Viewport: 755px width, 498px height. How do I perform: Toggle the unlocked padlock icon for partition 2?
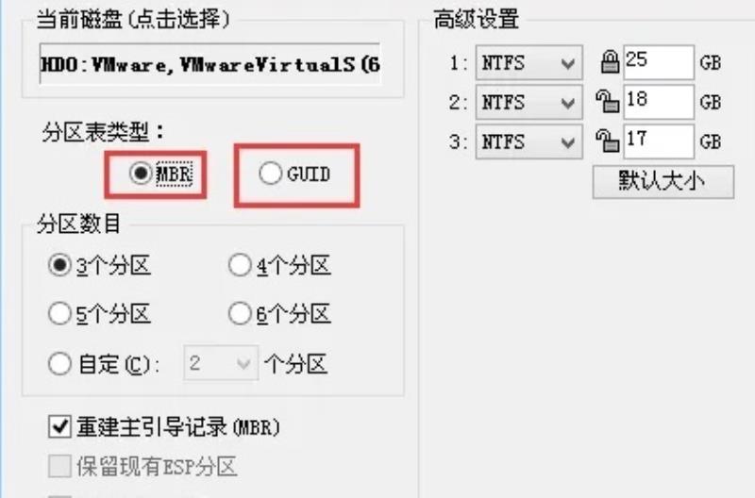[607, 102]
